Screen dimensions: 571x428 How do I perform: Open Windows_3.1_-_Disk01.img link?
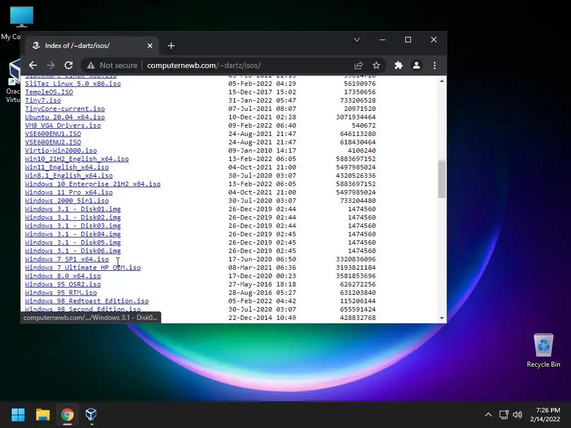[73, 210]
